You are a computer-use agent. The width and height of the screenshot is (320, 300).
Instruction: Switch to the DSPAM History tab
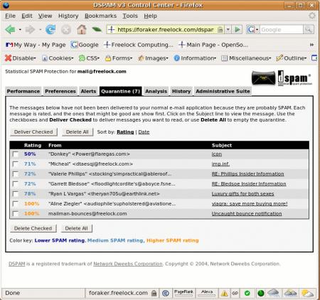[181, 91]
